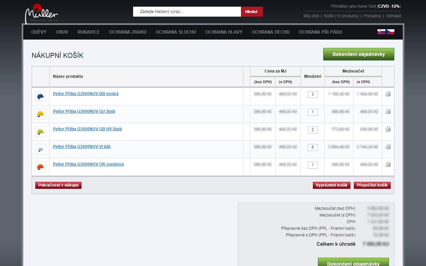The image size is (426, 266).
Task: Click Vyprázdnit košík button
Action: pos(331,185)
